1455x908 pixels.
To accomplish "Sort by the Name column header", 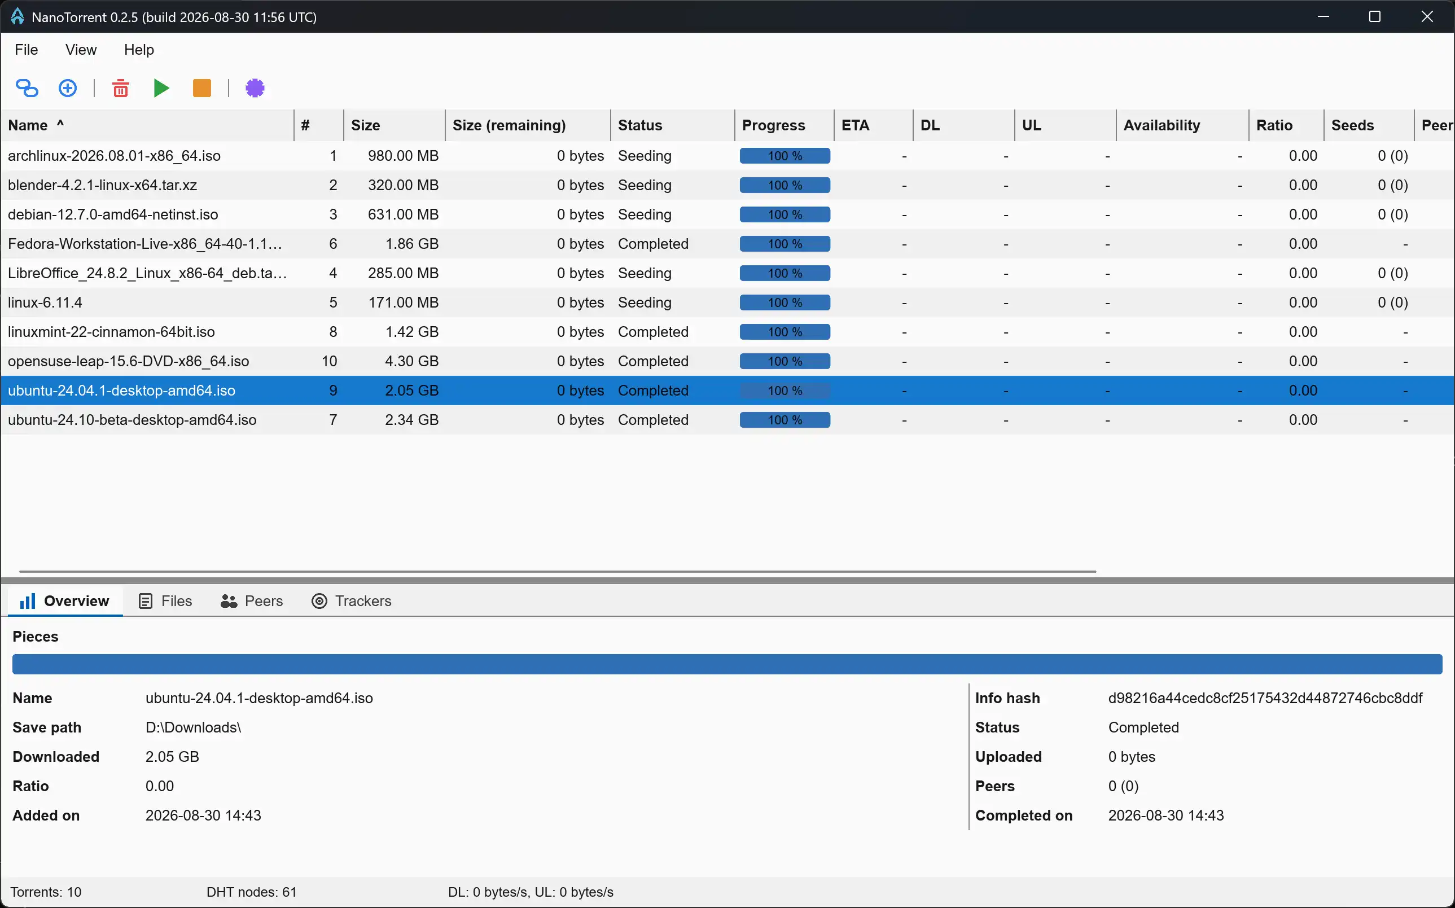I will click(x=147, y=125).
